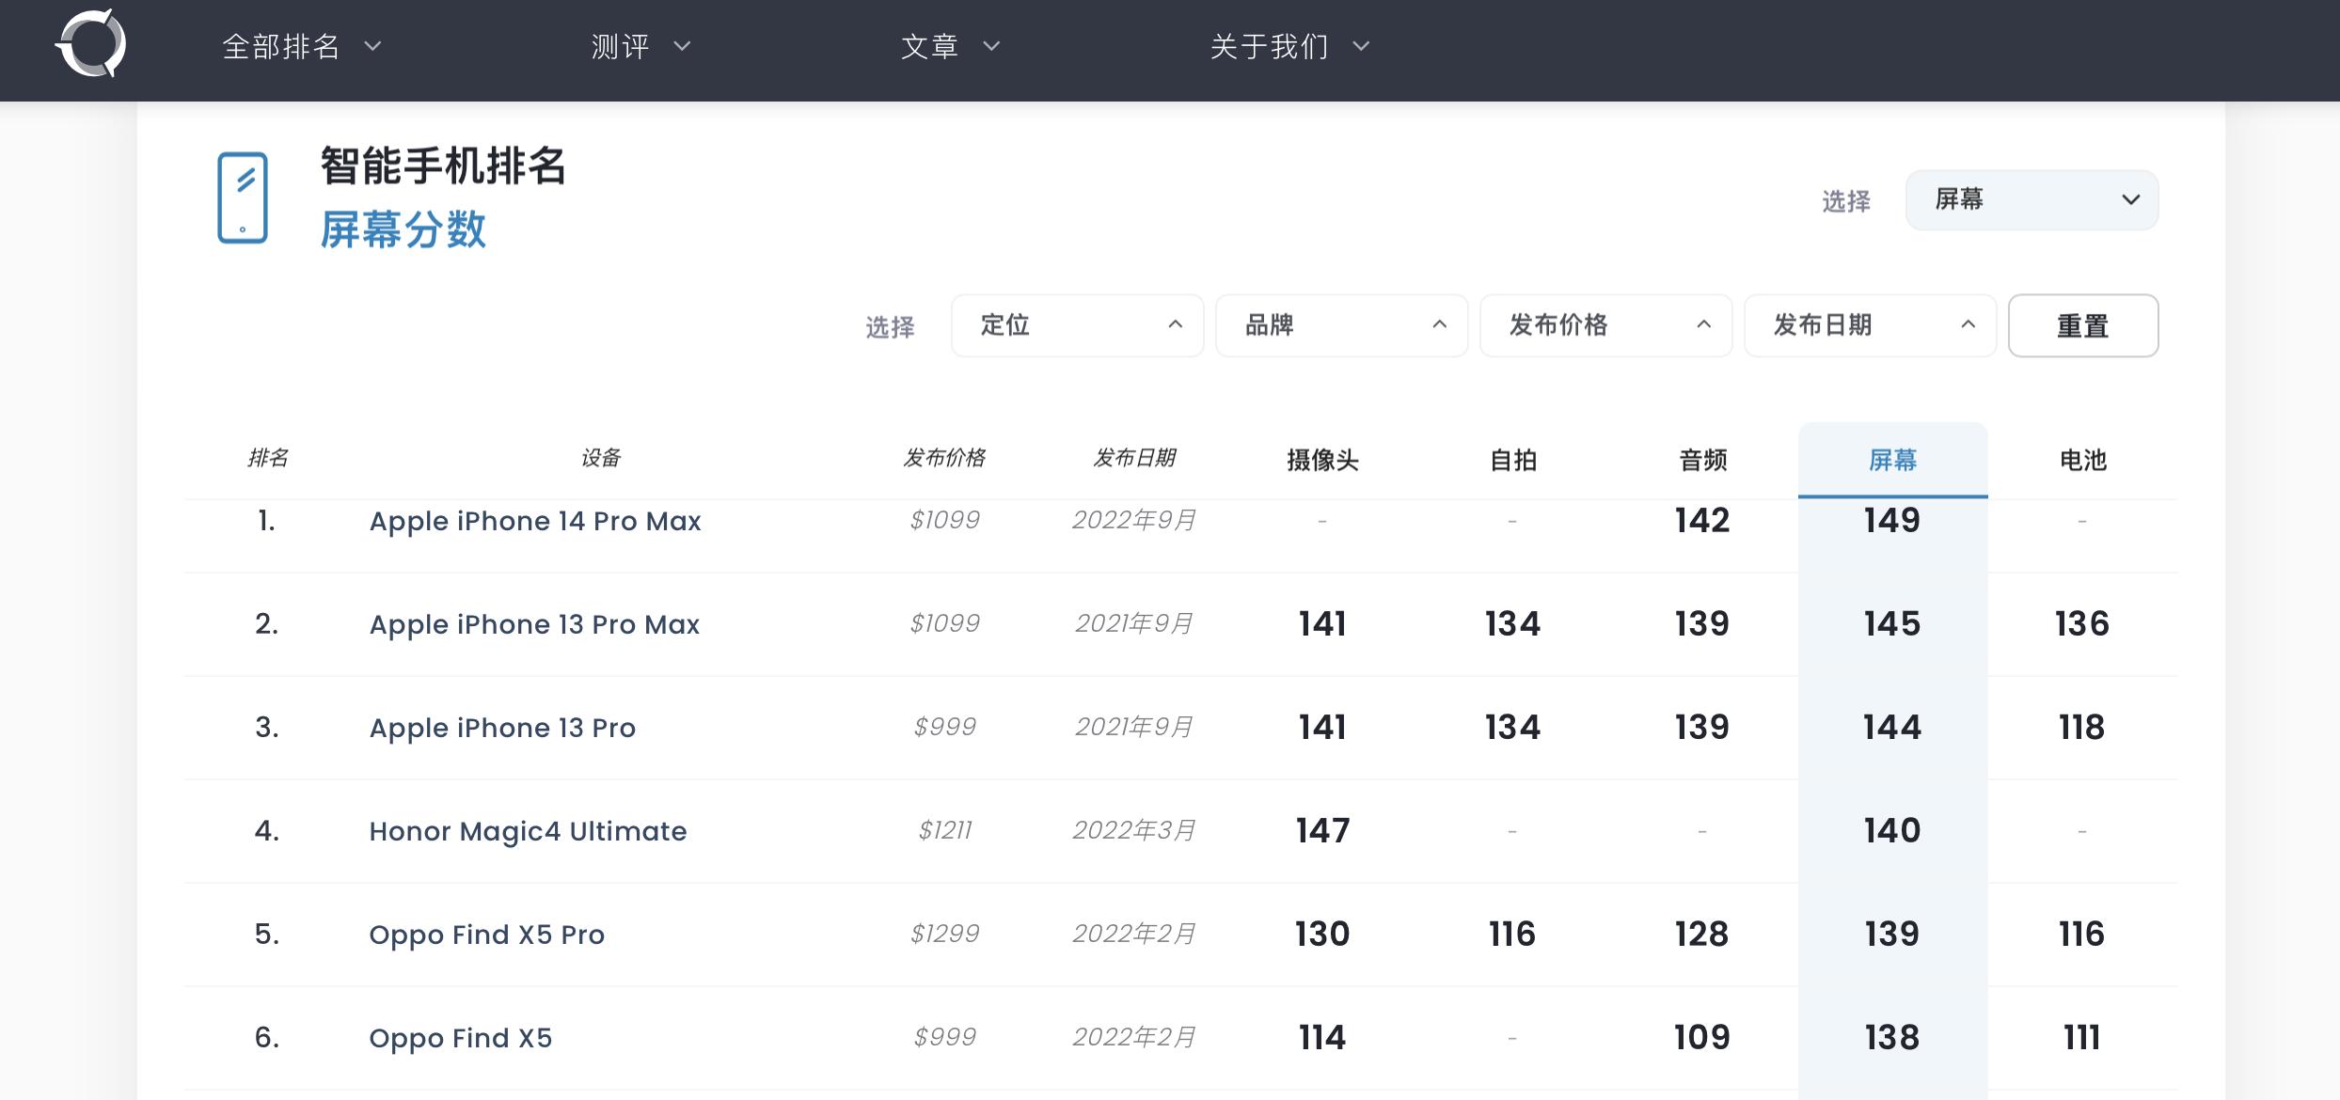This screenshot has height=1100, width=2340.
Task: Collapse the 定位 filter panel
Action: click(1077, 325)
